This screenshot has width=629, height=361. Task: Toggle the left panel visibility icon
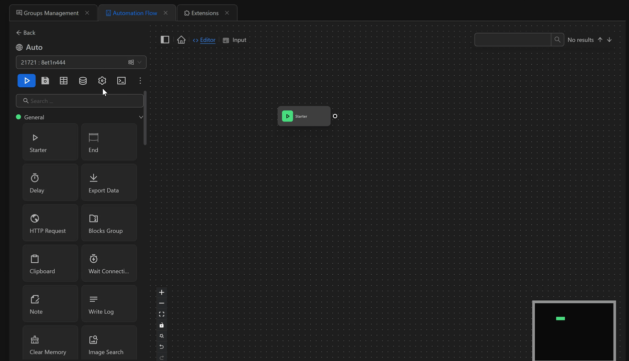(x=165, y=39)
